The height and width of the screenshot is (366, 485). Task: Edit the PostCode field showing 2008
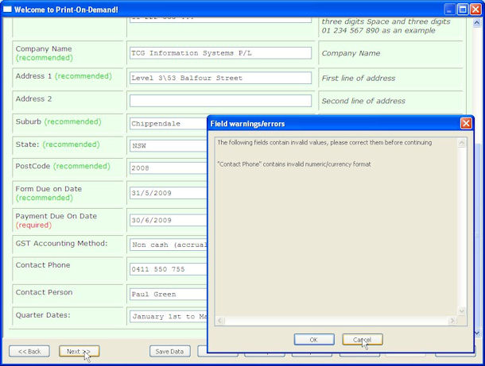click(x=167, y=168)
